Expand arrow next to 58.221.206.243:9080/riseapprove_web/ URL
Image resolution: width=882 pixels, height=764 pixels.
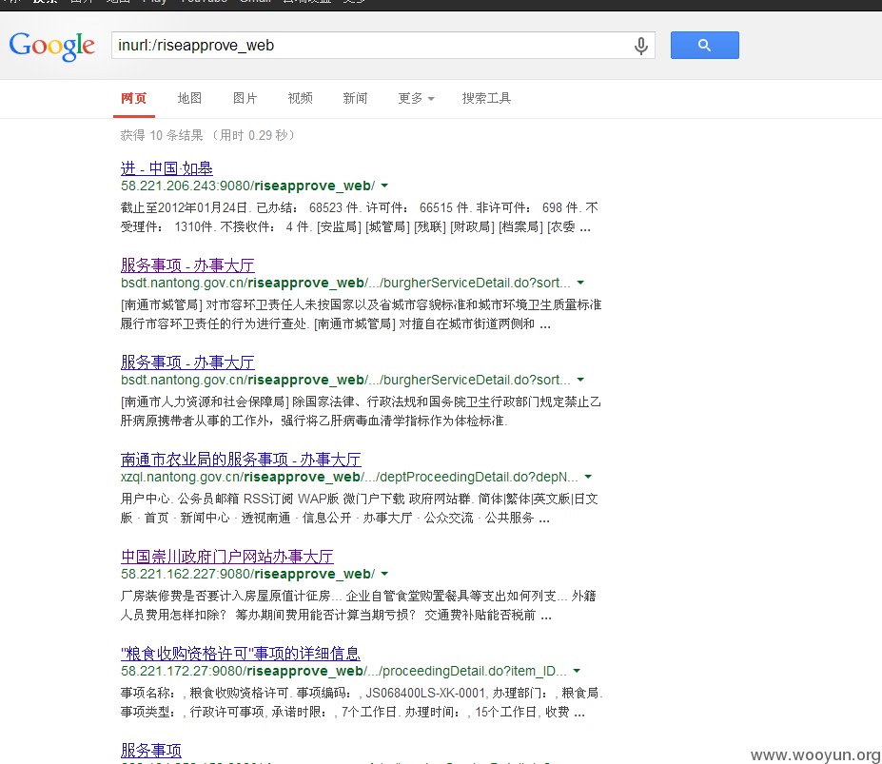coord(384,186)
